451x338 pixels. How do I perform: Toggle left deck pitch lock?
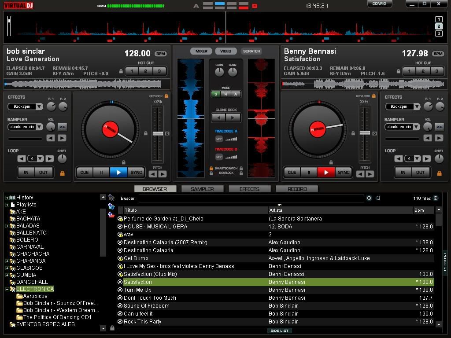pos(146,133)
